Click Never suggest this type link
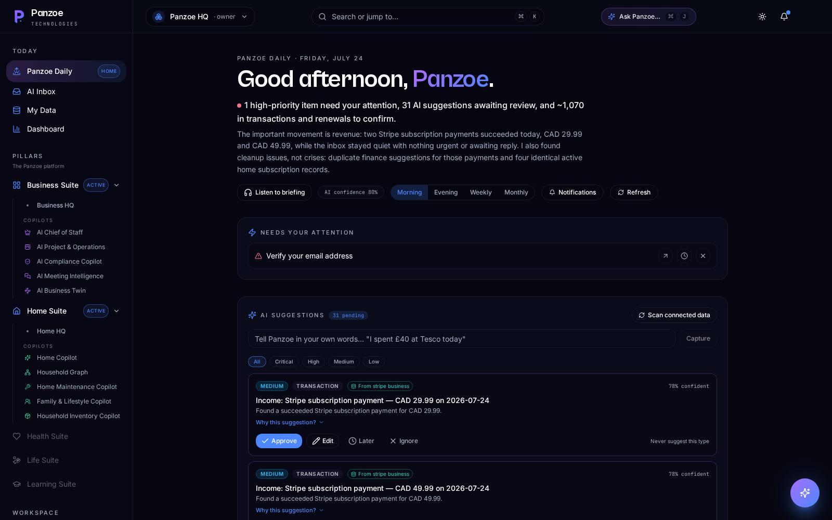This screenshot has height=520, width=832. [x=680, y=441]
